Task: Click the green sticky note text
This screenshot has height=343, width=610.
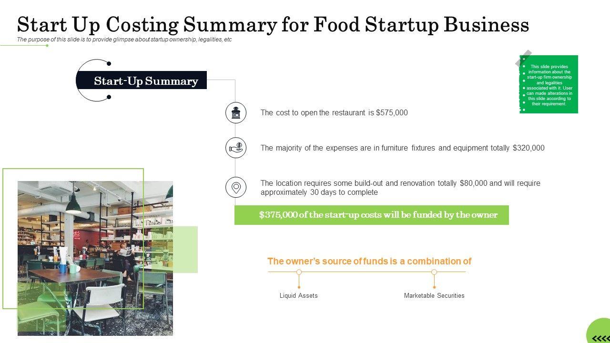Action: 549,85
